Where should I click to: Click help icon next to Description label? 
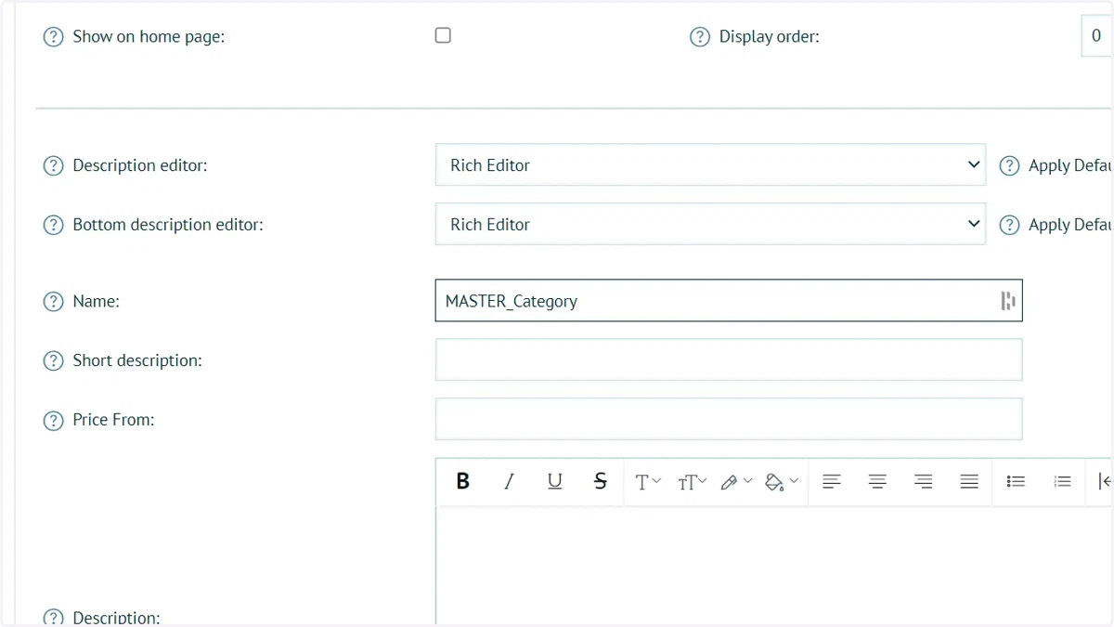(53, 618)
